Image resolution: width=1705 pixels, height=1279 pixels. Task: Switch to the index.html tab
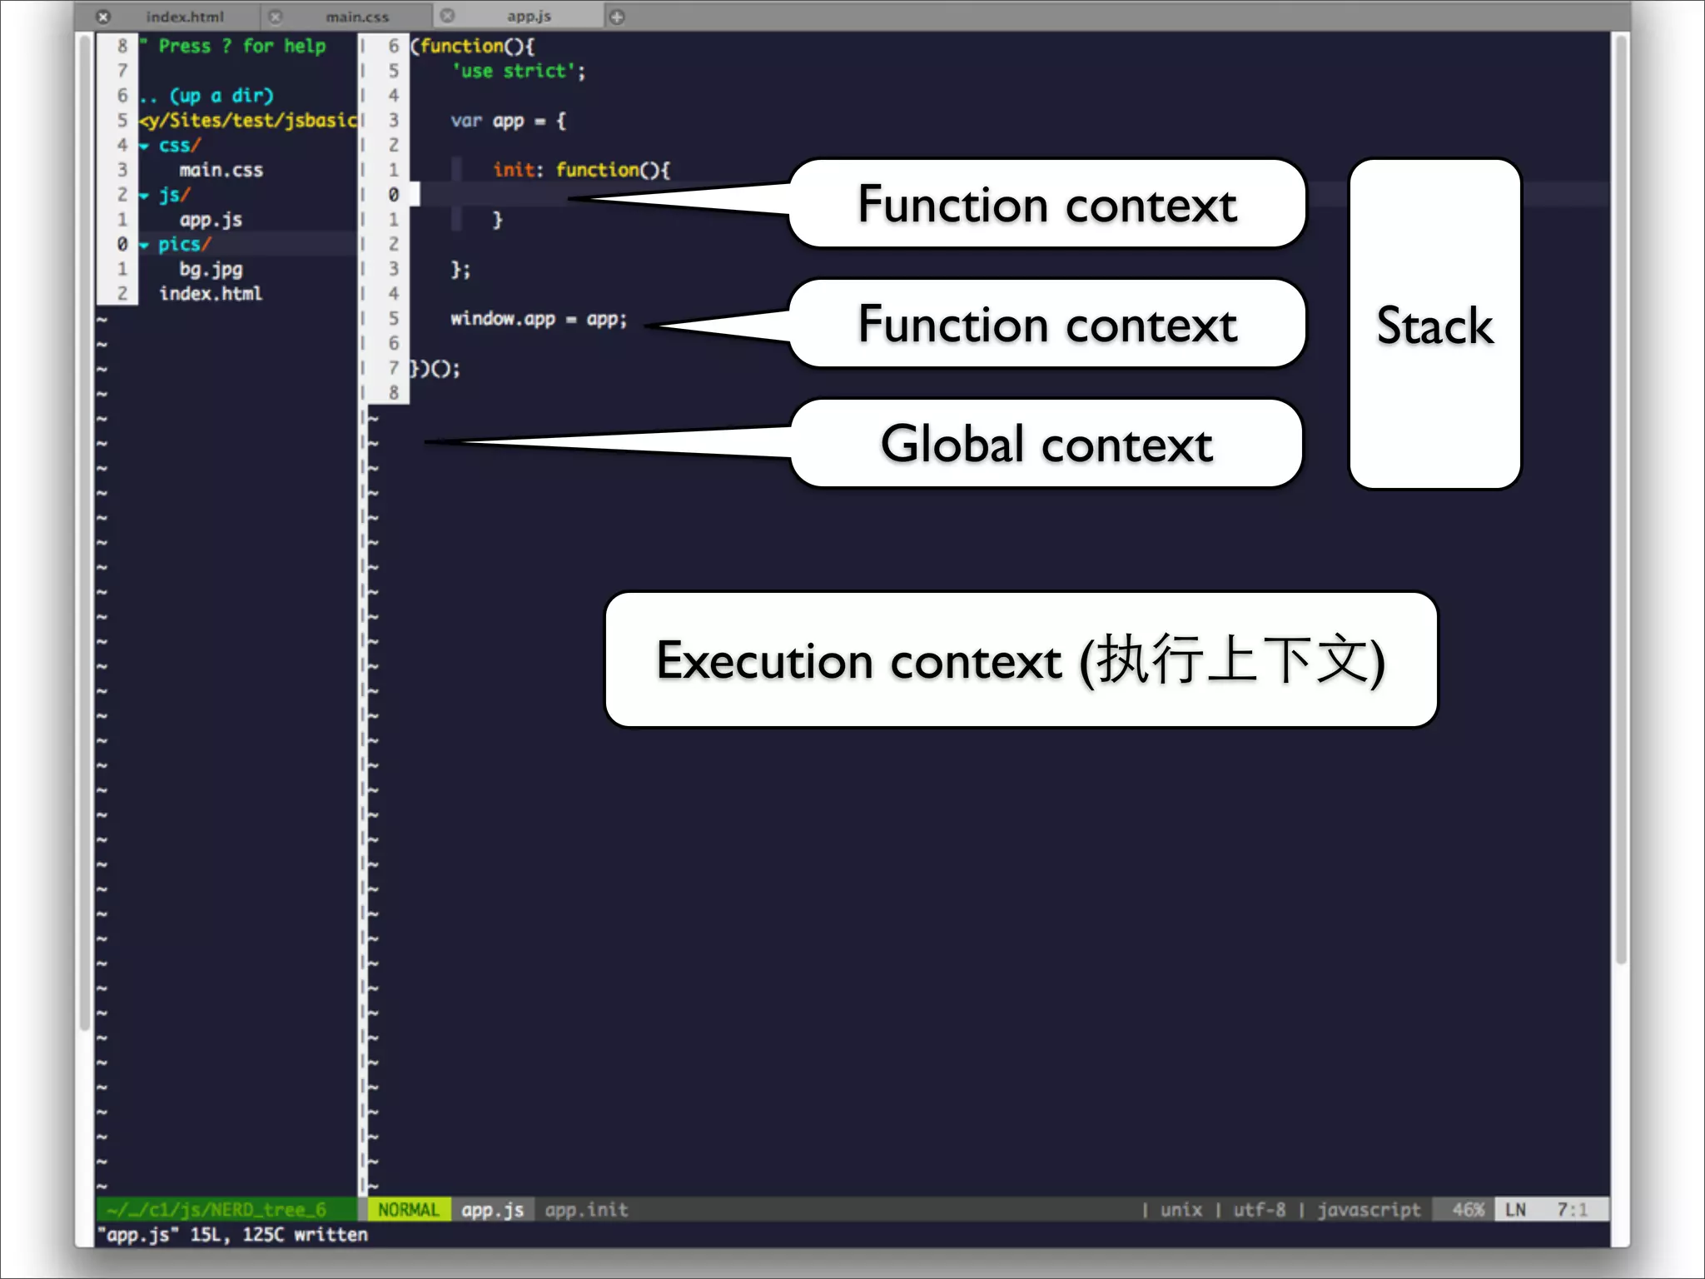(x=185, y=17)
